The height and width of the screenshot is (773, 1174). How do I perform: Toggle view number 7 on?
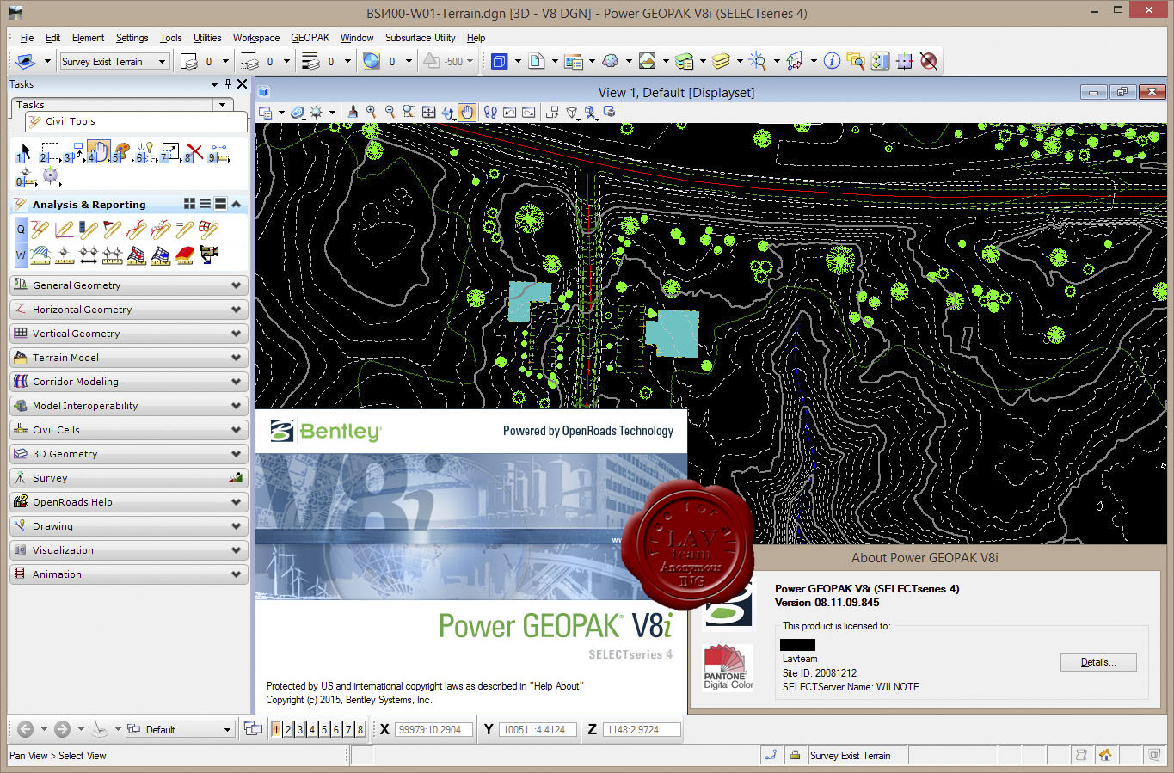pyautogui.click(x=348, y=729)
